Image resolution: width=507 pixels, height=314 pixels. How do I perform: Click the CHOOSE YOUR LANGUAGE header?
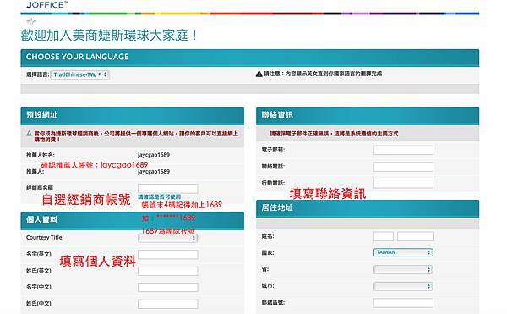pyautogui.click(x=250, y=58)
